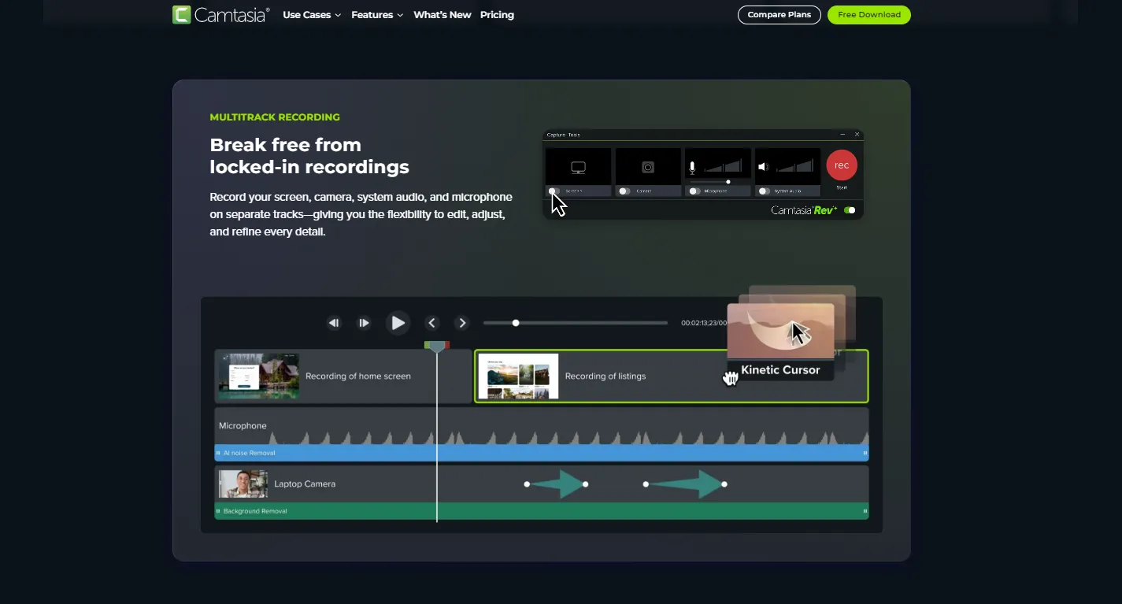Open the Features dropdown menu

click(377, 15)
